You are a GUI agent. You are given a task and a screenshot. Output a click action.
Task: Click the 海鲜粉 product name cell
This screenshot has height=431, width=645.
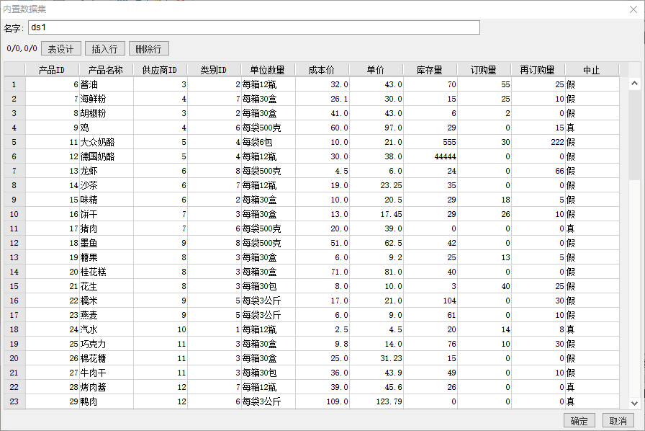pos(106,99)
